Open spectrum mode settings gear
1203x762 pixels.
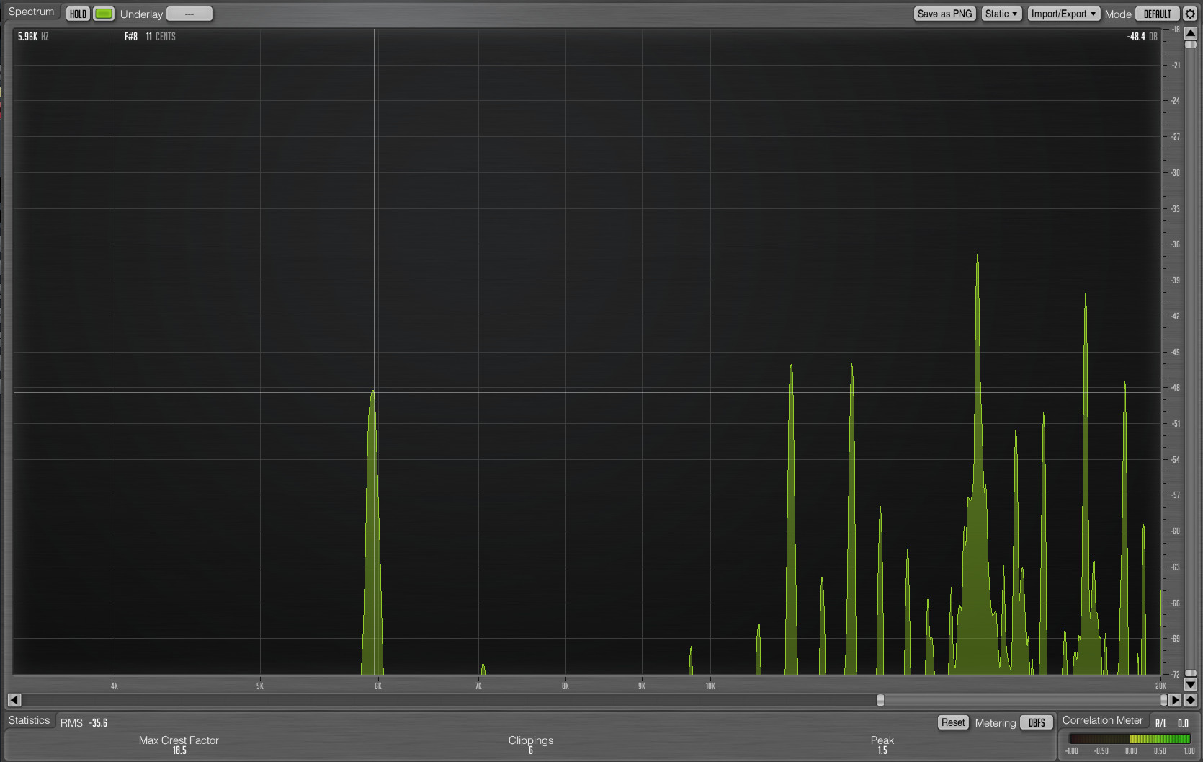tap(1190, 14)
